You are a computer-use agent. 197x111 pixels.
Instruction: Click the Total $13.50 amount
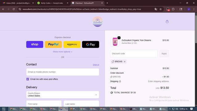tap(165, 88)
